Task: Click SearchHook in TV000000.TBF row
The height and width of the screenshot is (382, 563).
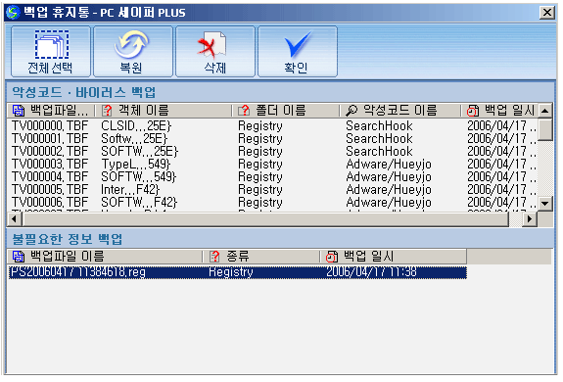Action: pyautogui.click(x=379, y=126)
